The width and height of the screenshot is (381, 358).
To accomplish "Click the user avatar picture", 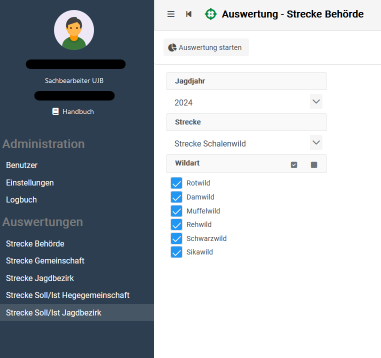I will click(x=74, y=30).
